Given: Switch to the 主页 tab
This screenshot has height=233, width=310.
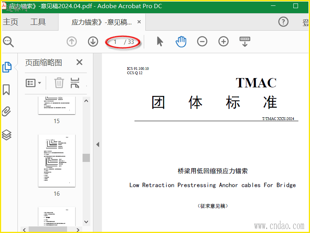Looking at the screenshot, I should [10, 22].
